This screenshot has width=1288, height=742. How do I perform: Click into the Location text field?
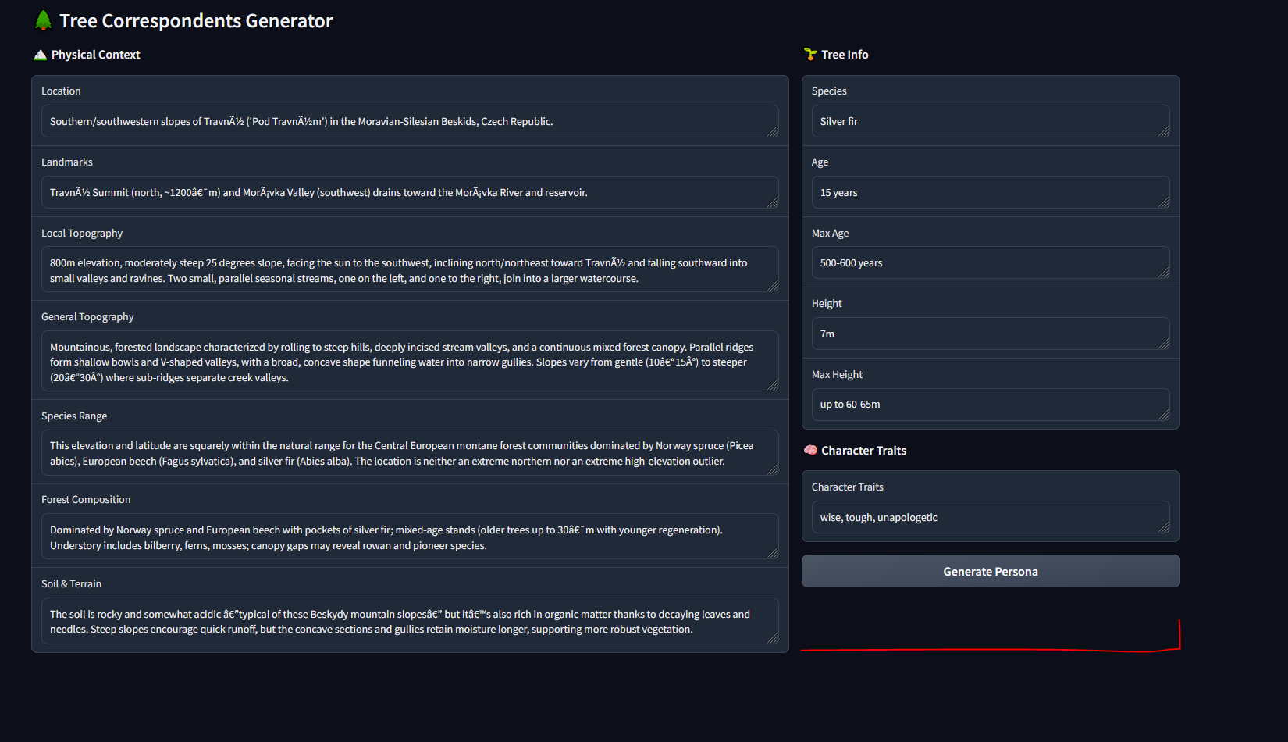coord(409,122)
